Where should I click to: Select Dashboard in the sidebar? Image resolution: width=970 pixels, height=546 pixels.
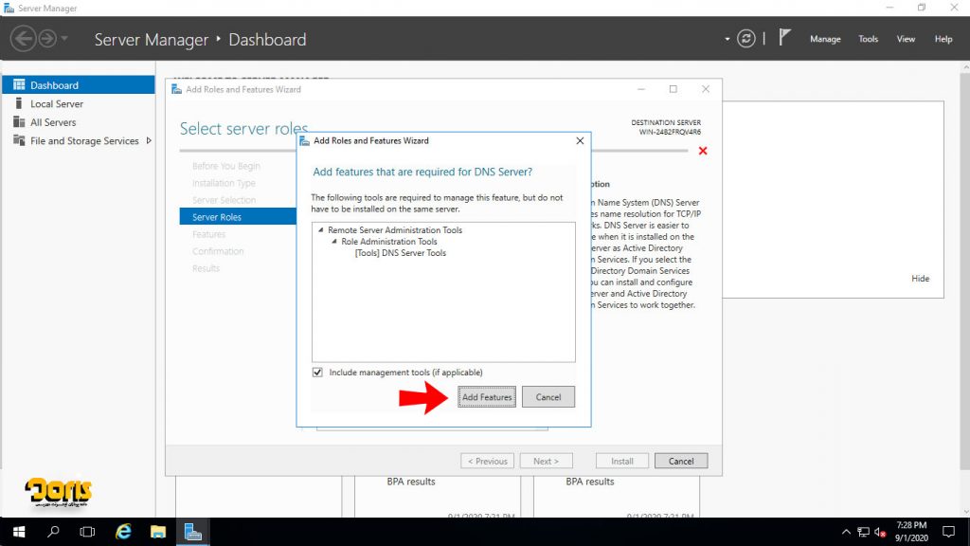[x=79, y=84]
